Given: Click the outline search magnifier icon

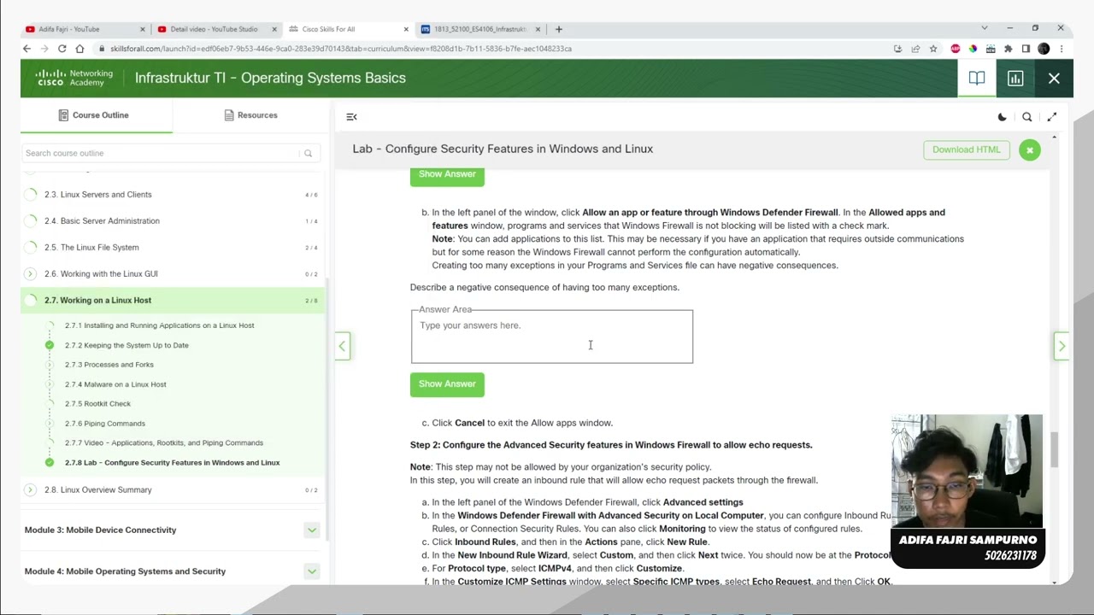Looking at the screenshot, I should click(308, 153).
